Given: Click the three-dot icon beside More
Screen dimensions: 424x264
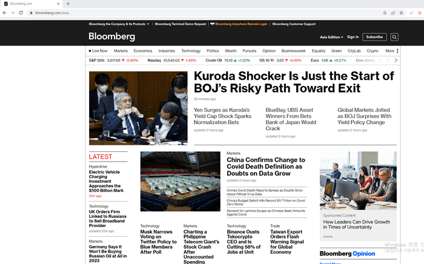Looking at the screenshot, I should (397, 51).
